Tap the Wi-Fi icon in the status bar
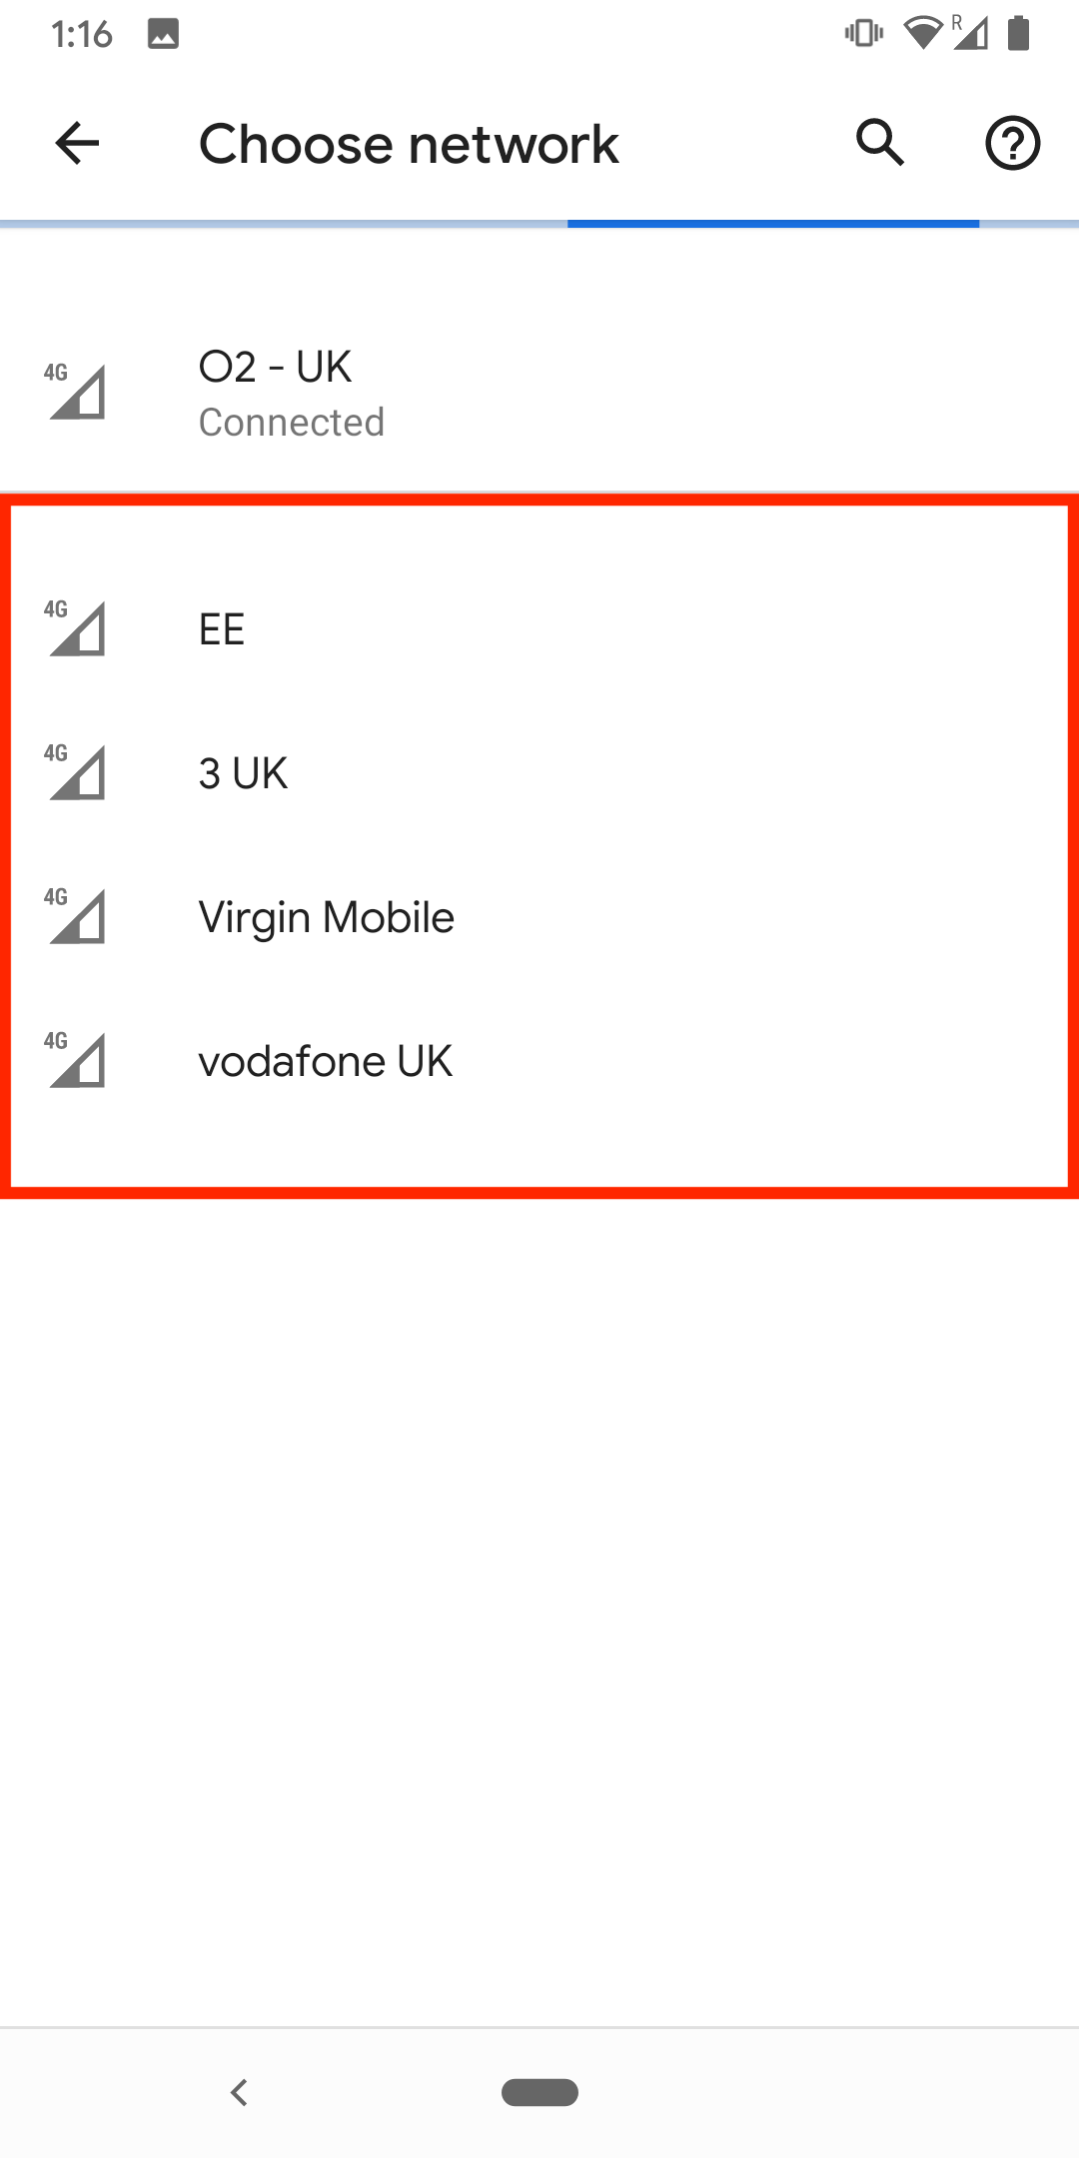1079x2158 pixels. point(924,33)
